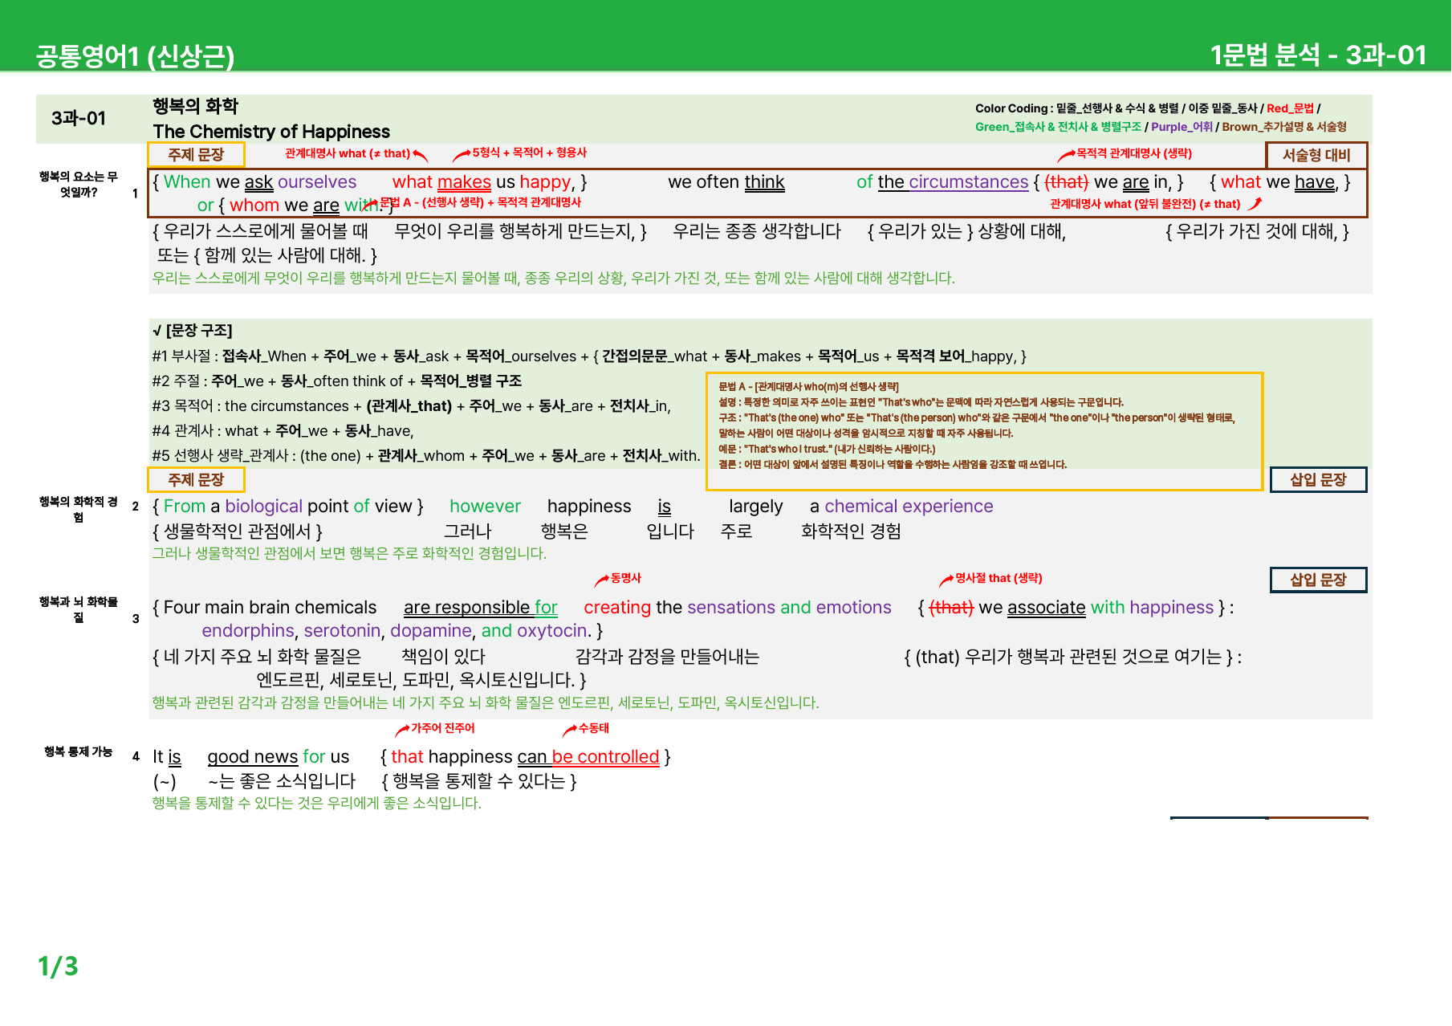This screenshot has height=1026, width=1452.
Task: Select creating the sensations and emotions
Action: point(738,608)
